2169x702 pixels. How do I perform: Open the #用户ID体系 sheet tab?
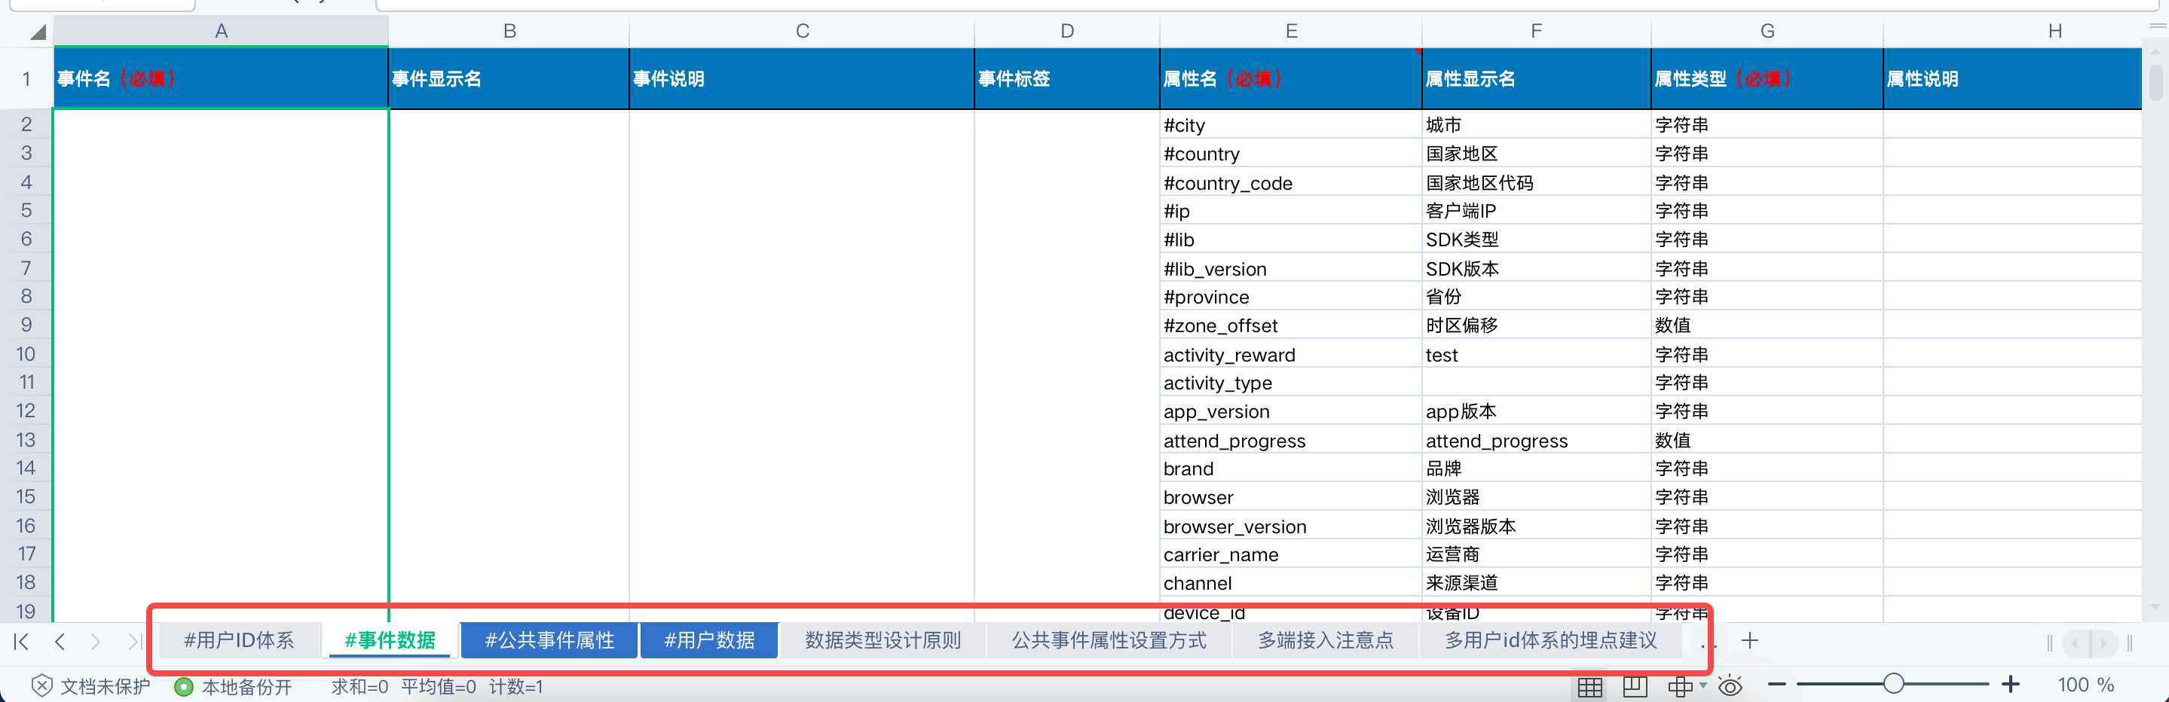239,640
